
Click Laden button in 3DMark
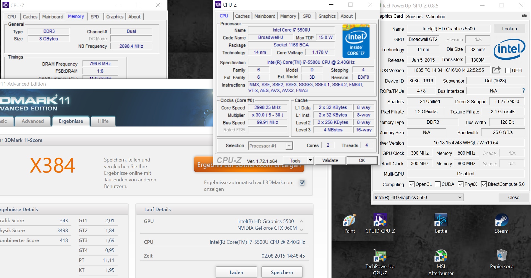pyautogui.click(x=236, y=272)
